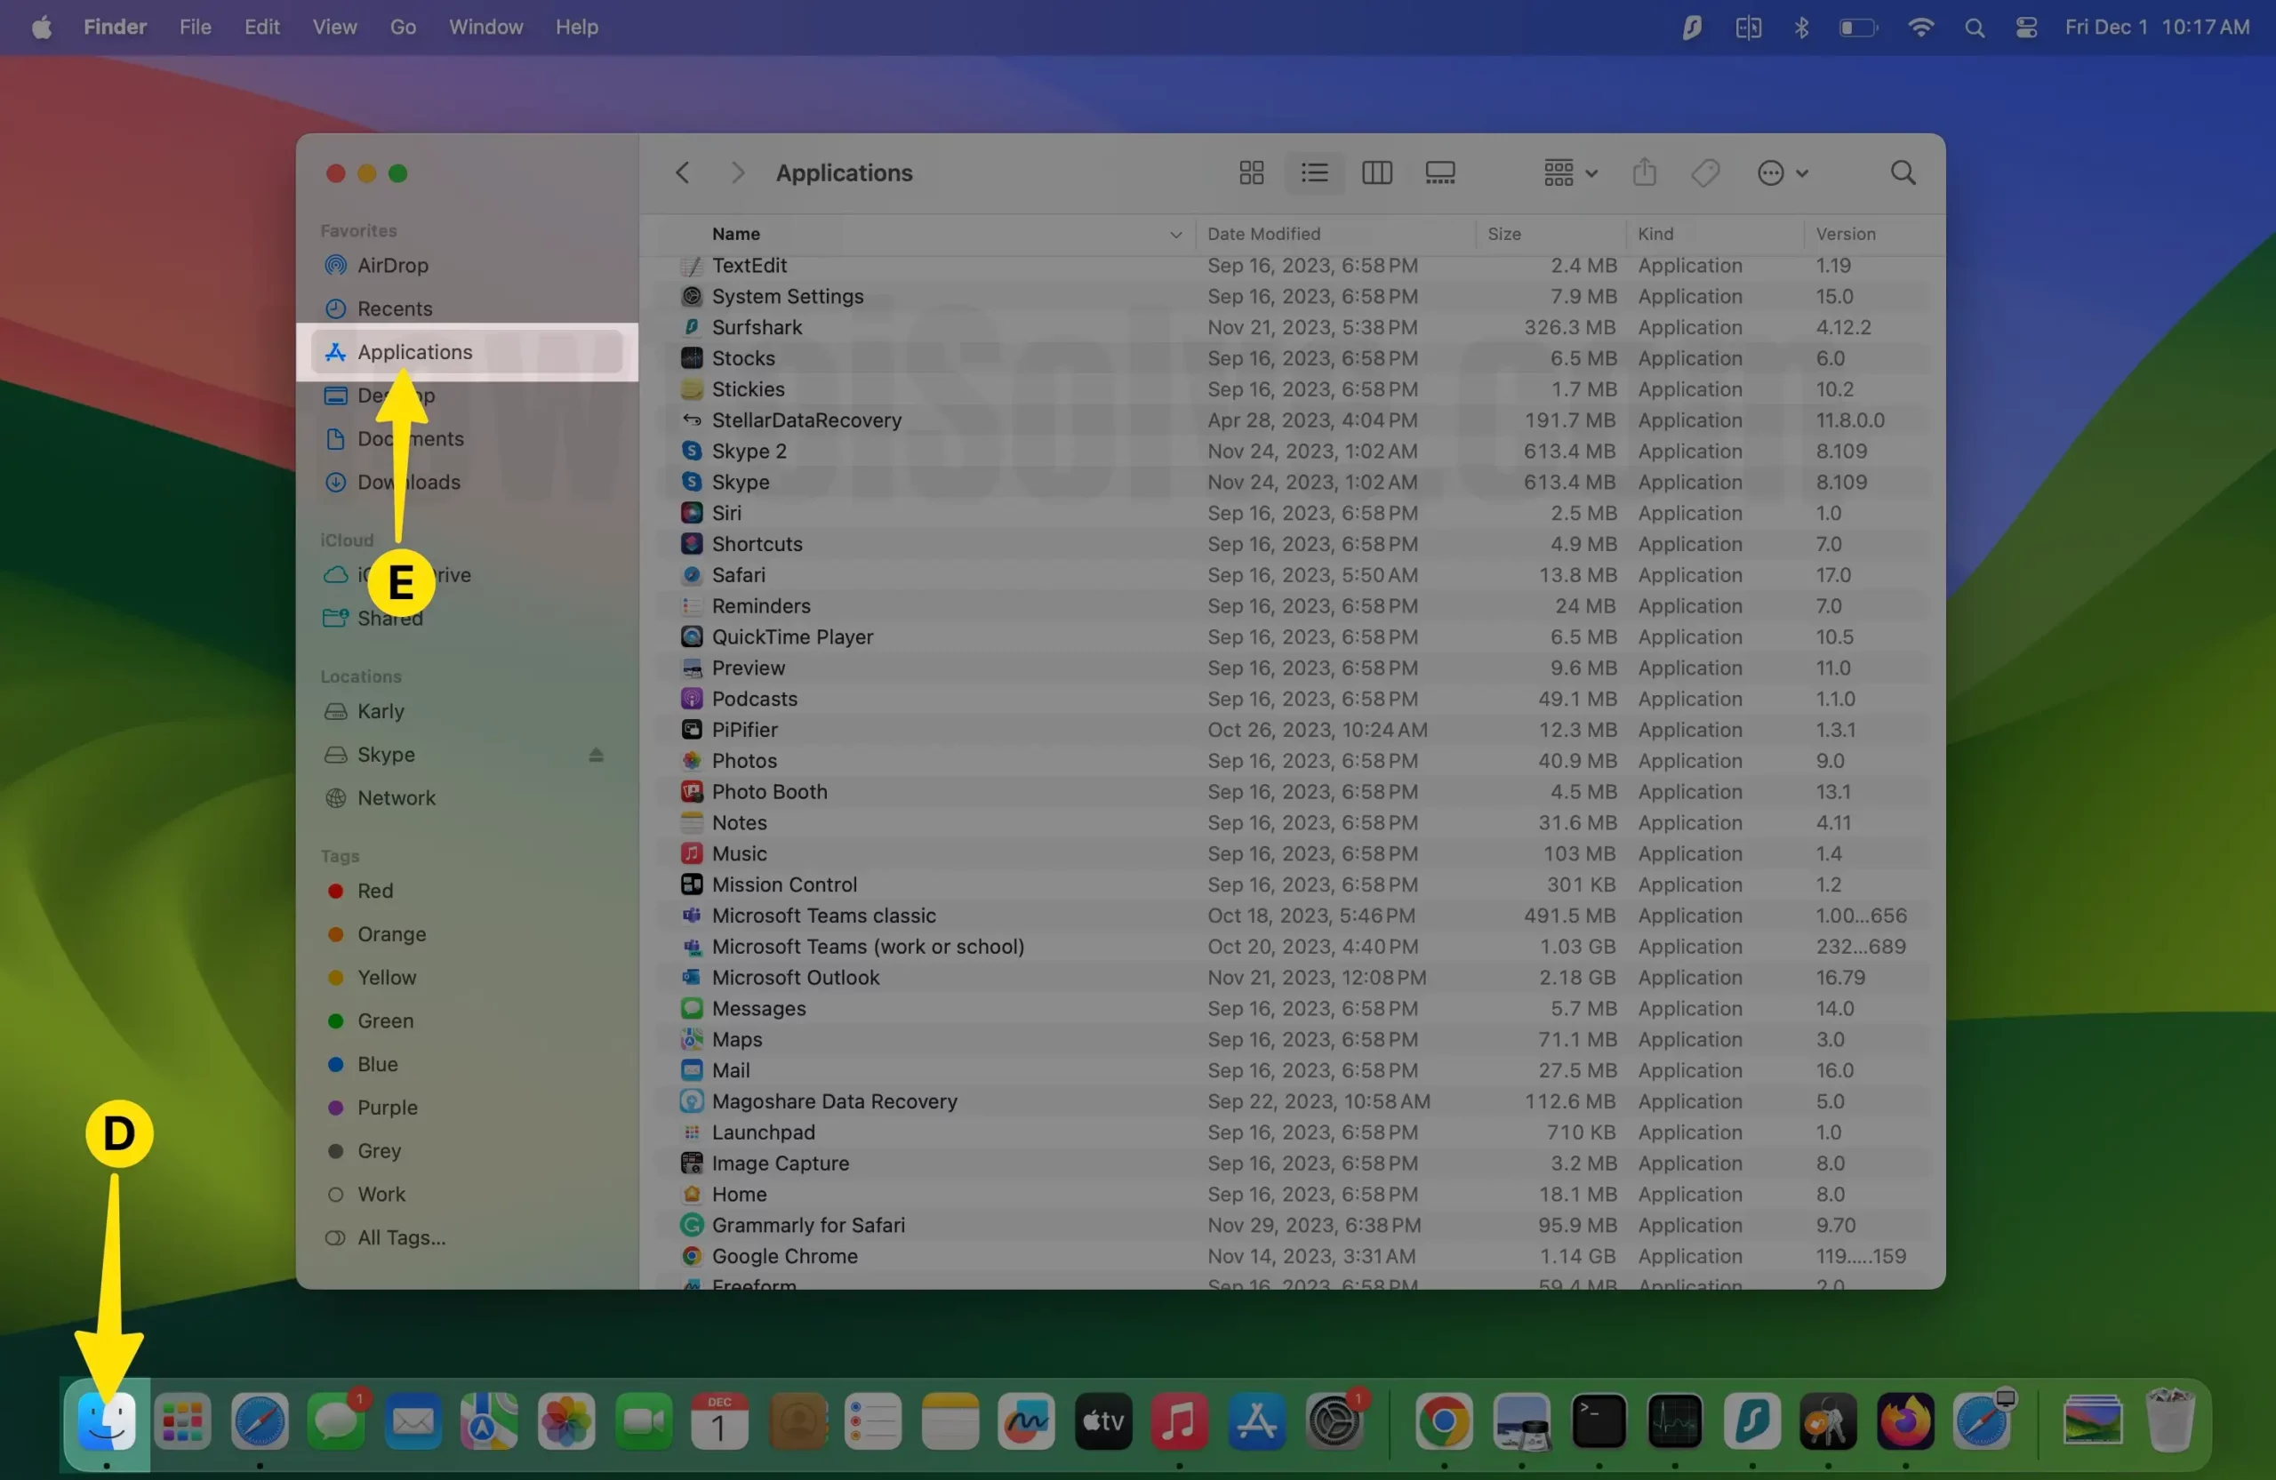Viewport: 2276px width, 1480px height.
Task: Sort by Kind column header
Action: click(1655, 235)
